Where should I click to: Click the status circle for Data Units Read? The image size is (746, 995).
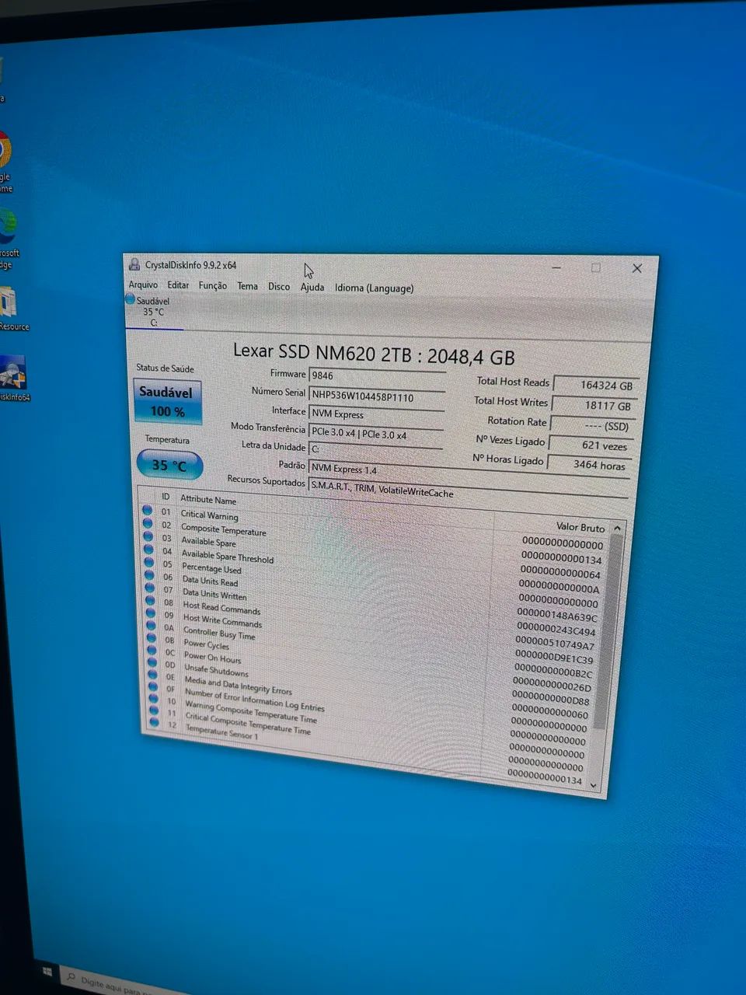tap(149, 576)
